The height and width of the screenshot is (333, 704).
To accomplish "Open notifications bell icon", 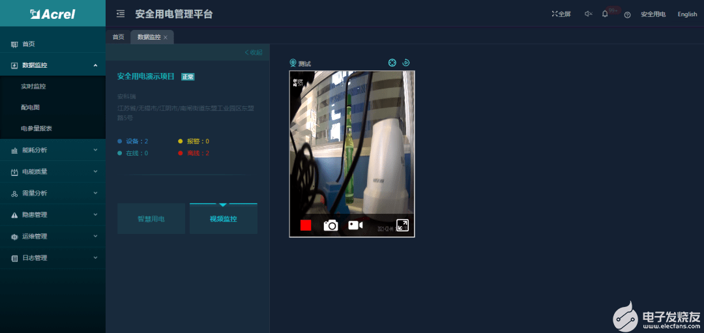I will (x=605, y=14).
